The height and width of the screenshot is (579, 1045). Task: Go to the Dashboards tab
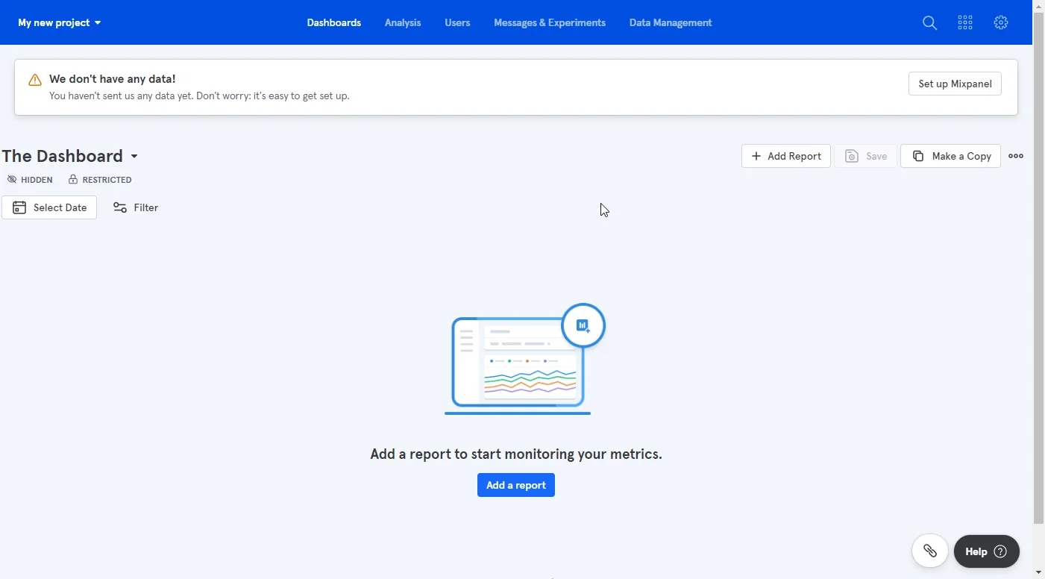tap(334, 23)
